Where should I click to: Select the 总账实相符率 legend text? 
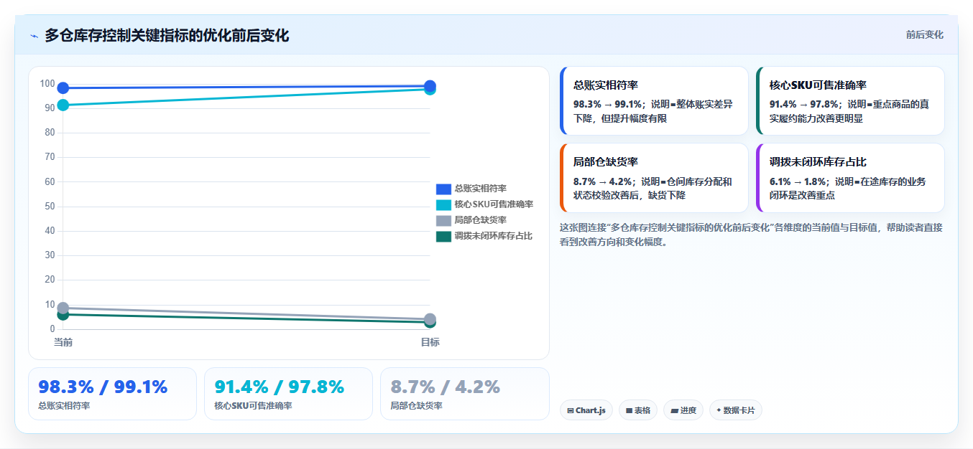[x=481, y=189]
